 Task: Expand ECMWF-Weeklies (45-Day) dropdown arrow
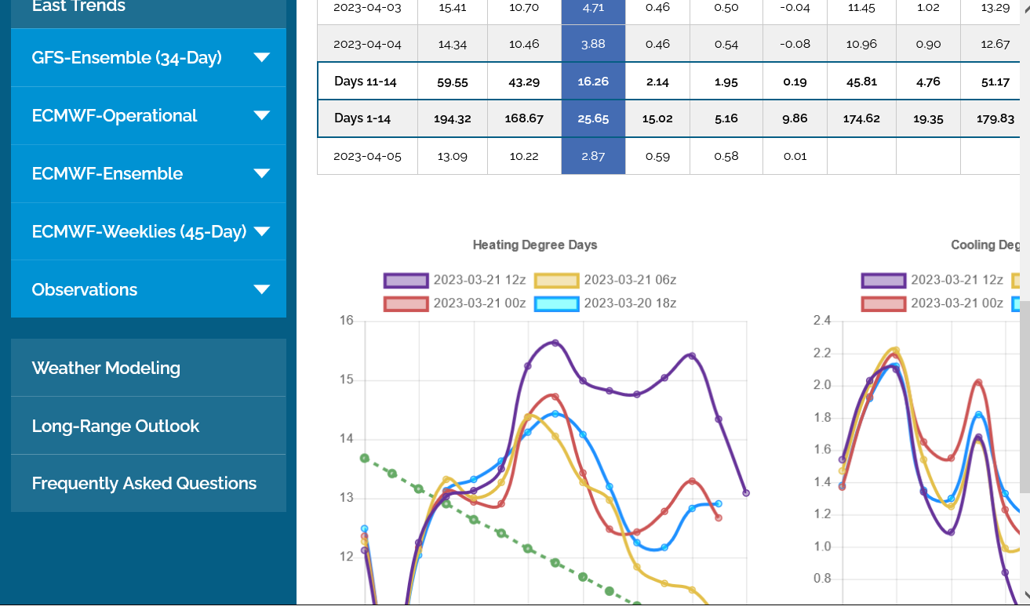[x=262, y=231]
